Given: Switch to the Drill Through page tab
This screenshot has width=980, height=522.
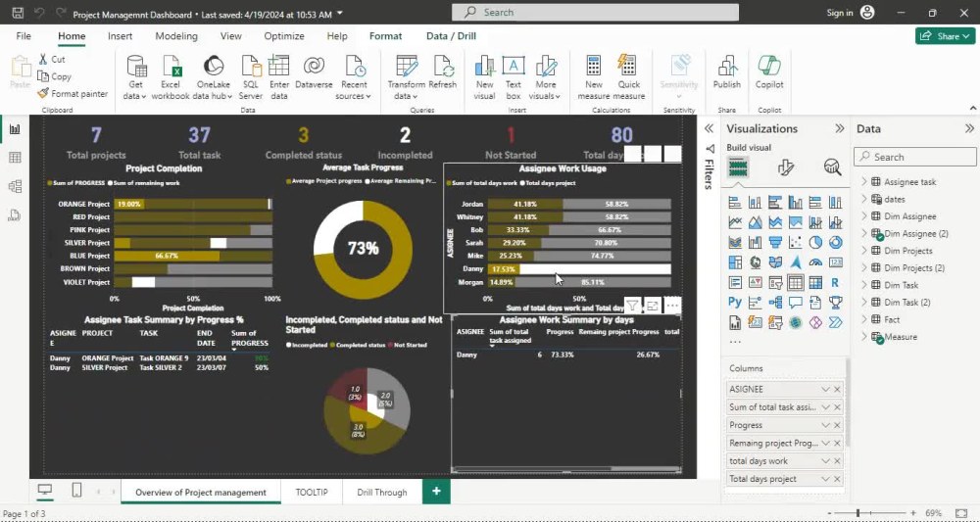Looking at the screenshot, I should coord(382,492).
